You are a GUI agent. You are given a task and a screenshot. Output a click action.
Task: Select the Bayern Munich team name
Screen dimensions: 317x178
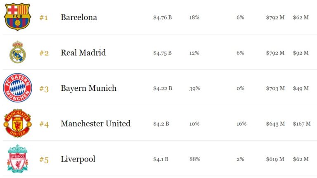tap(88, 88)
